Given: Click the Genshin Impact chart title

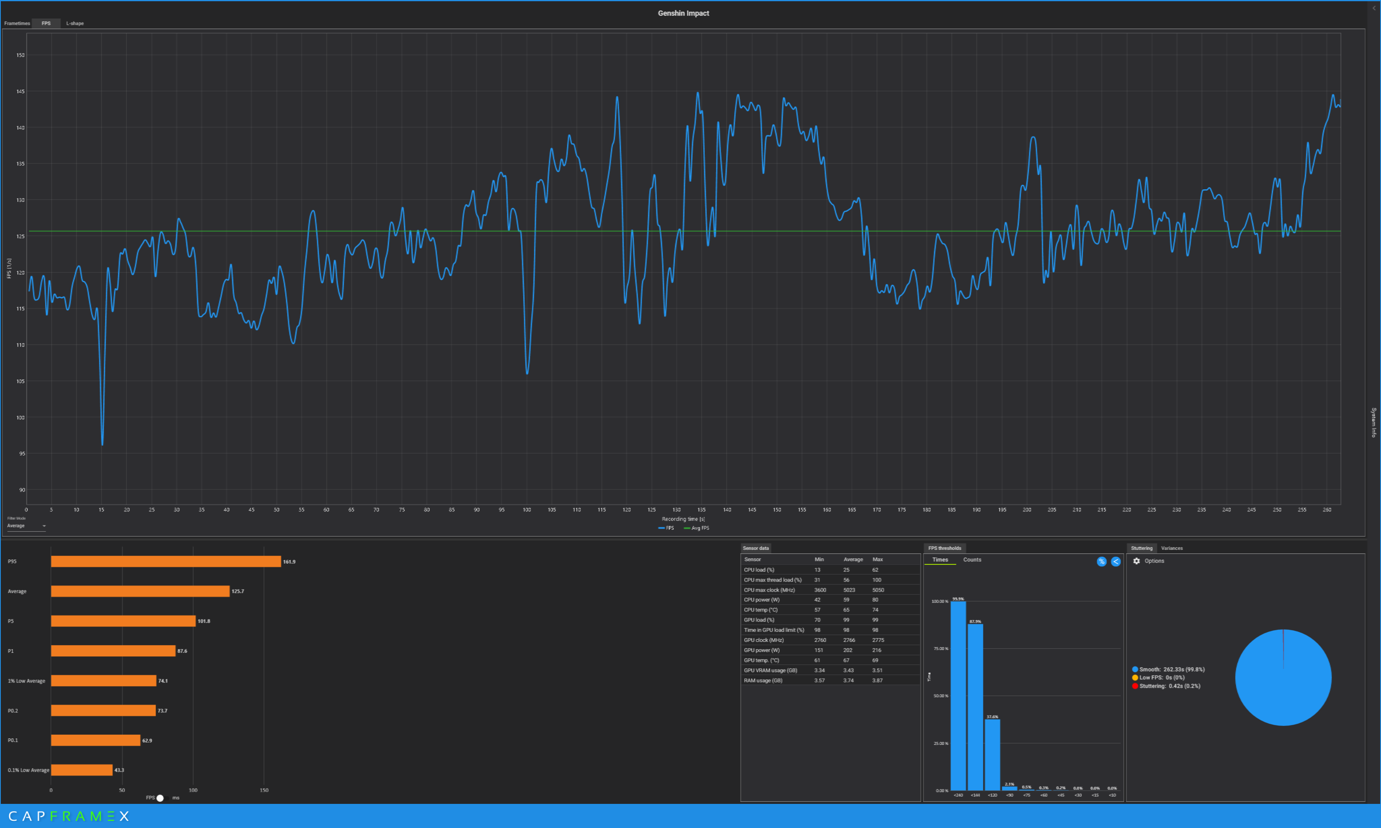Looking at the screenshot, I should pyautogui.click(x=683, y=13).
